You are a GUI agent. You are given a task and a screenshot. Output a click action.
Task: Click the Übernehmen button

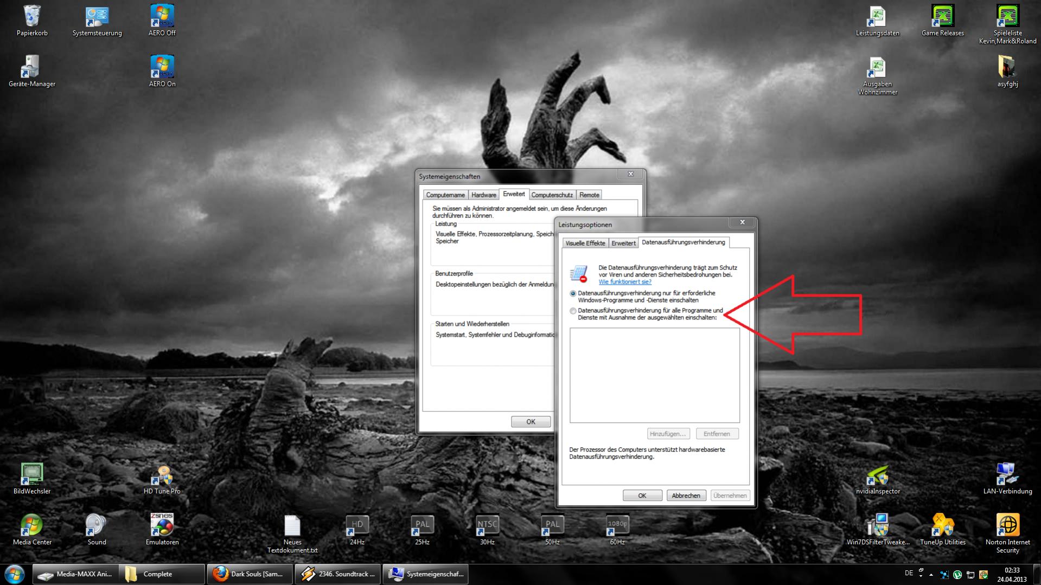click(x=730, y=496)
